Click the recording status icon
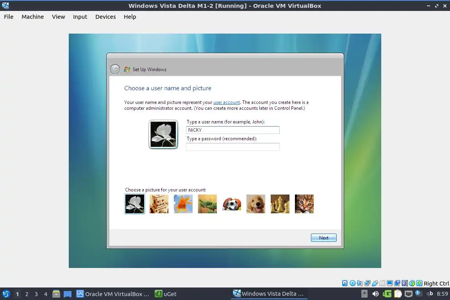Image resolution: width=450 pixels, height=300 pixels. [397, 283]
